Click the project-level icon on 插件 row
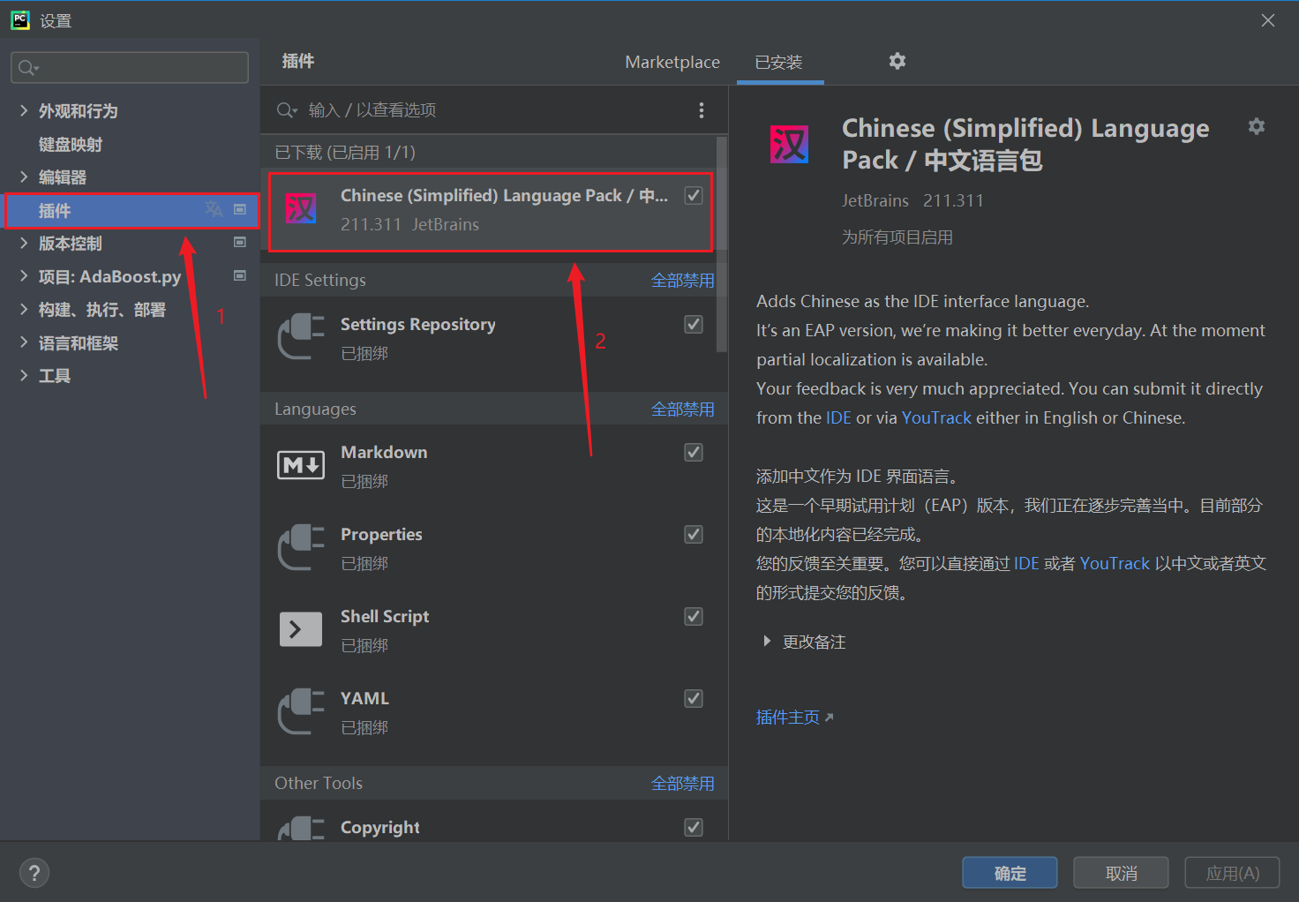This screenshot has width=1299, height=902. click(x=239, y=209)
